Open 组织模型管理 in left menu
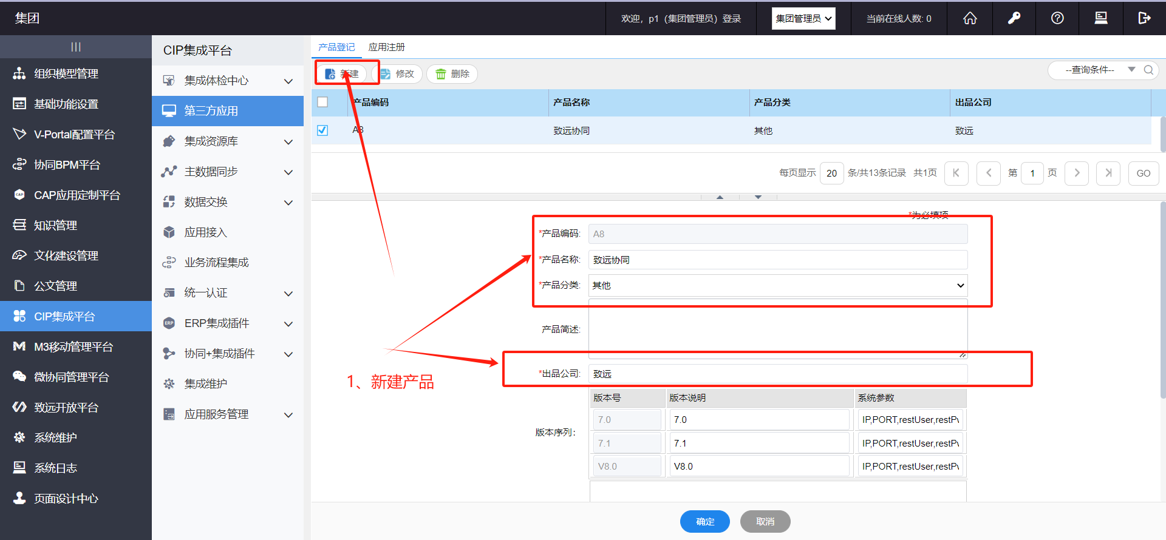The height and width of the screenshot is (540, 1166). (66, 73)
